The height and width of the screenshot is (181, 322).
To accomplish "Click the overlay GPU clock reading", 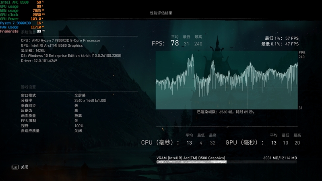I will [x=23, y=15].
